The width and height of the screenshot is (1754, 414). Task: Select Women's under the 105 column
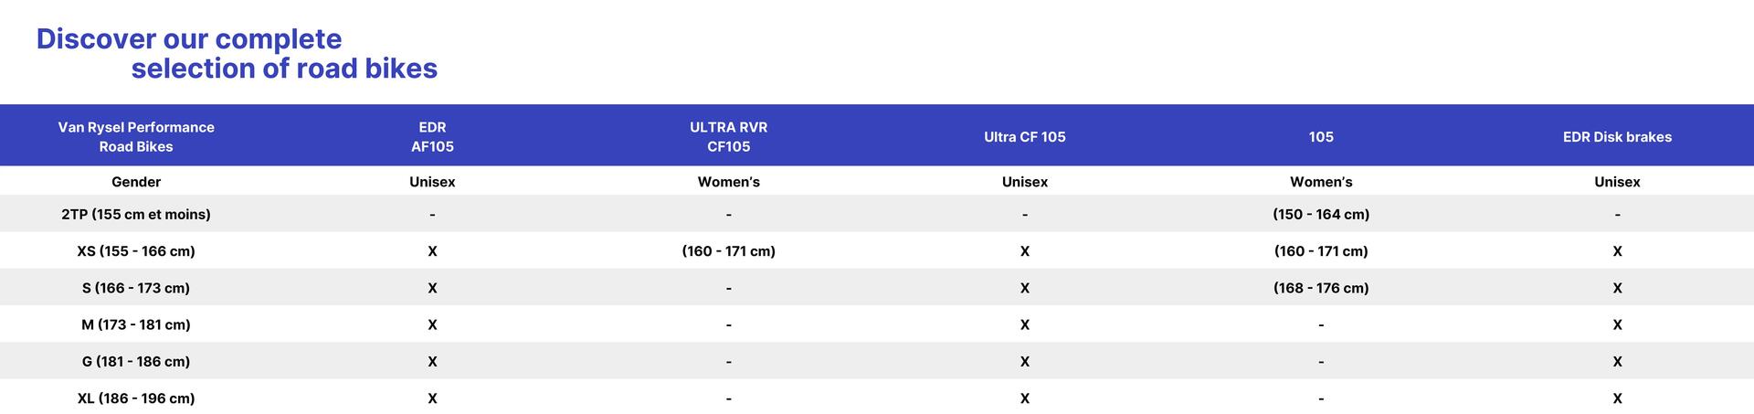(1321, 182)
